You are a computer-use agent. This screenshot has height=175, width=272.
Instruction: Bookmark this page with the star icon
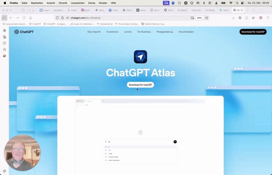[x=206, y=18]
